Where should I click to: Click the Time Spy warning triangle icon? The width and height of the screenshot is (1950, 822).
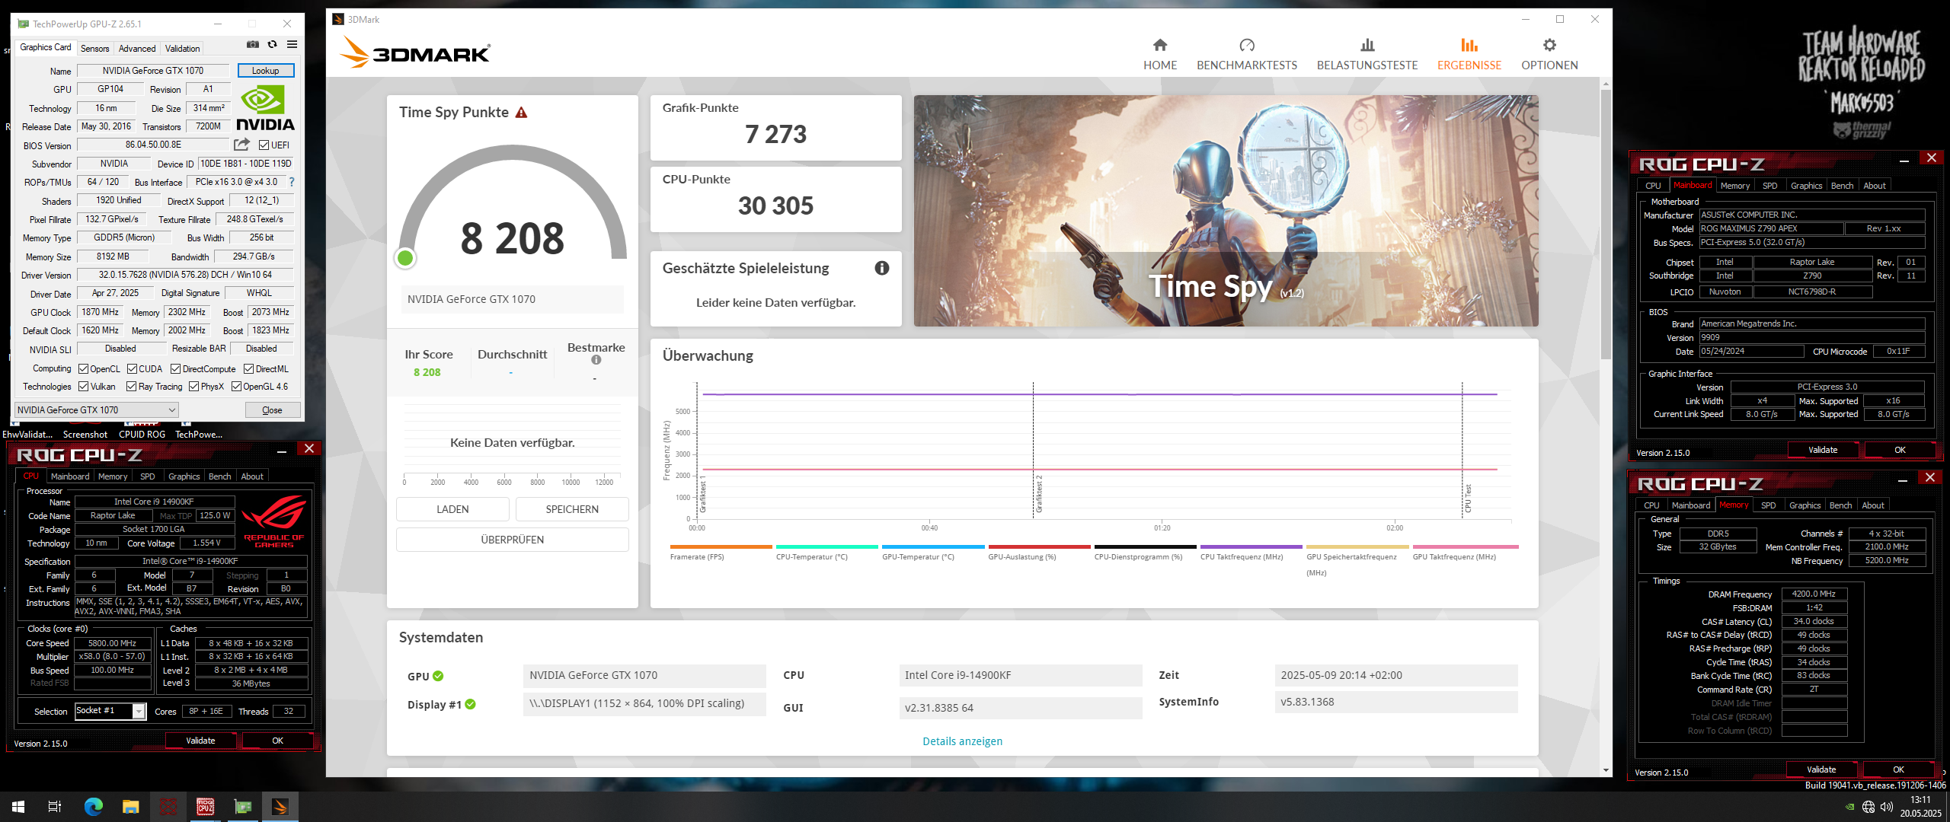tap(521, 113)
